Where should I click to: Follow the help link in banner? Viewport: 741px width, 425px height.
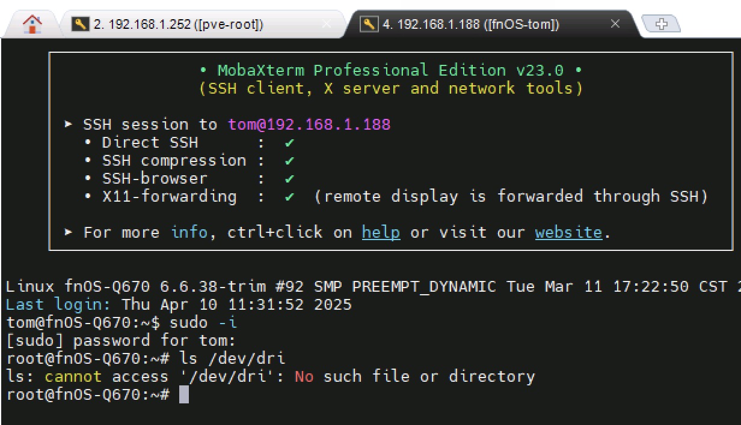pyautogui.click(x=381, y=232)
